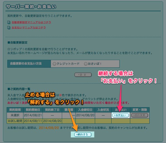Click the ■ご契約内容一覧 section heading
Image resolution: width=166 pixels, height=143 pixels.
click(x=19, y=89)
